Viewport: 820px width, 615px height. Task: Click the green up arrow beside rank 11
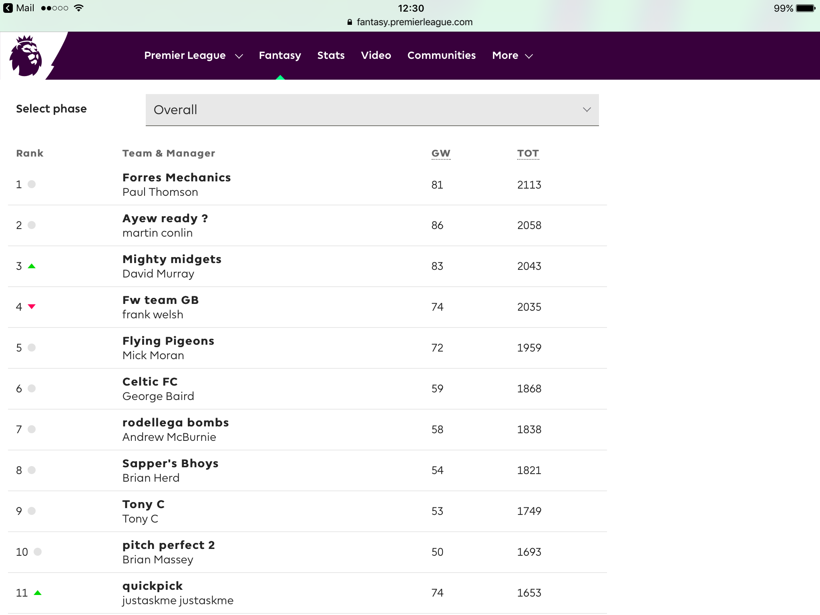(38, 593)
